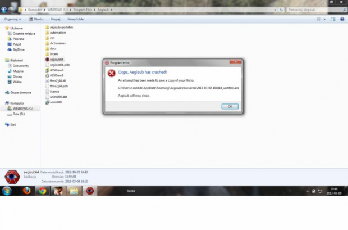The width and height of the screenshot is (348, 230).
Task: Select the license file
Action: pyautogui.click(x=52, y=92)
